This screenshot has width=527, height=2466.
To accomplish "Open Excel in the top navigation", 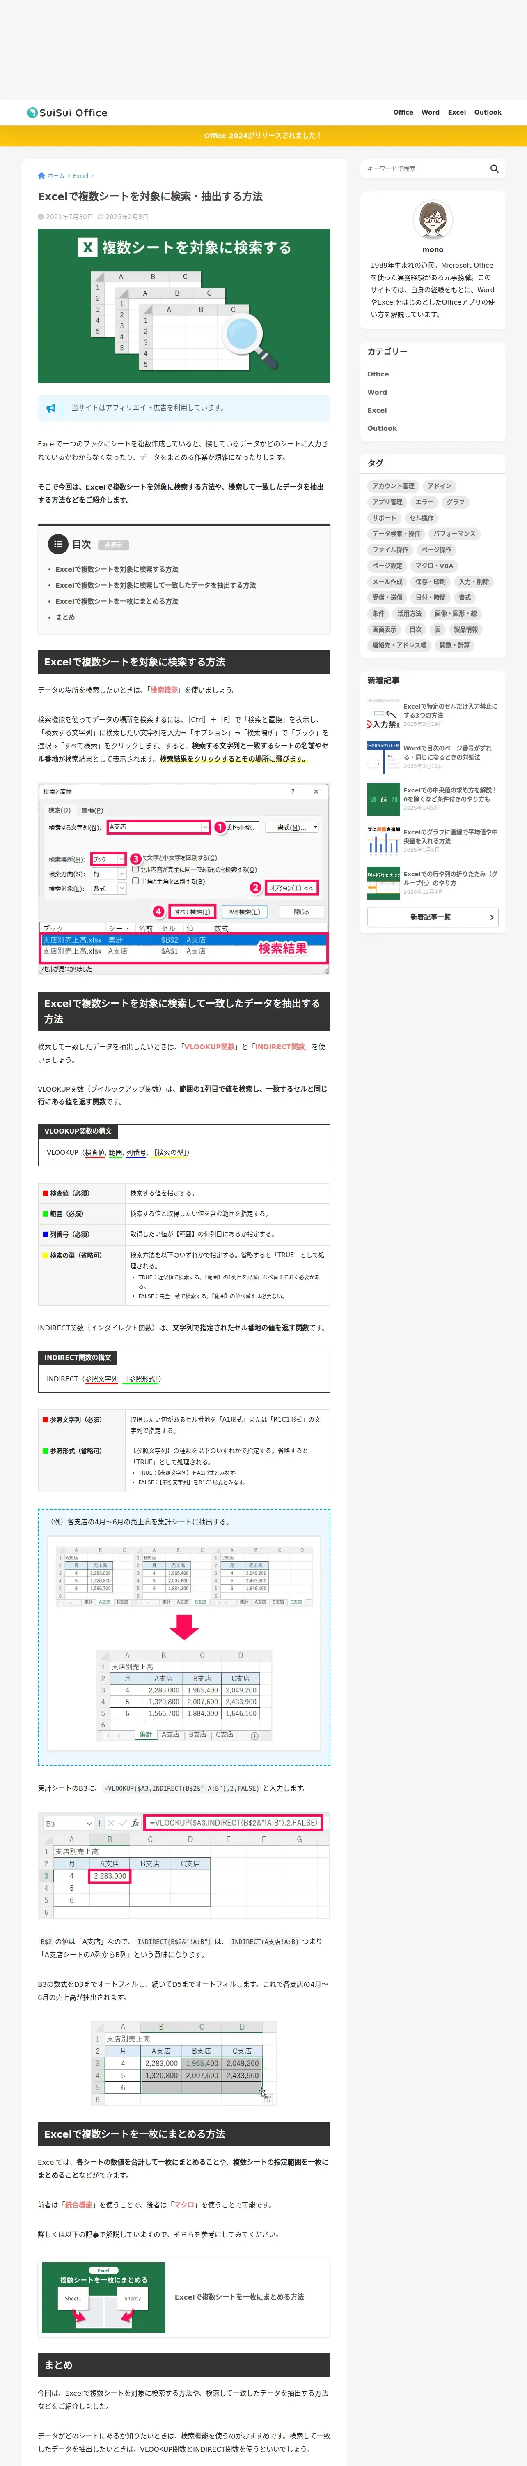I will point(457,113).
